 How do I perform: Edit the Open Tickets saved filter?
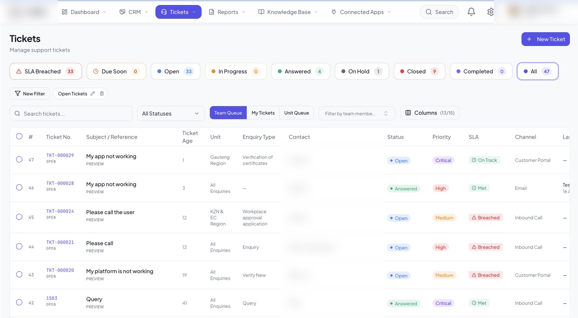[x=93, y=93]
